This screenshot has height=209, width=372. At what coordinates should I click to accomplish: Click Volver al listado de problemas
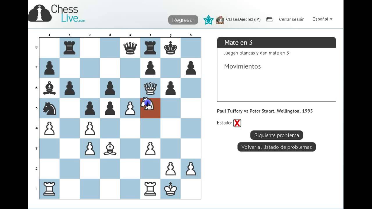pos(277,147)
